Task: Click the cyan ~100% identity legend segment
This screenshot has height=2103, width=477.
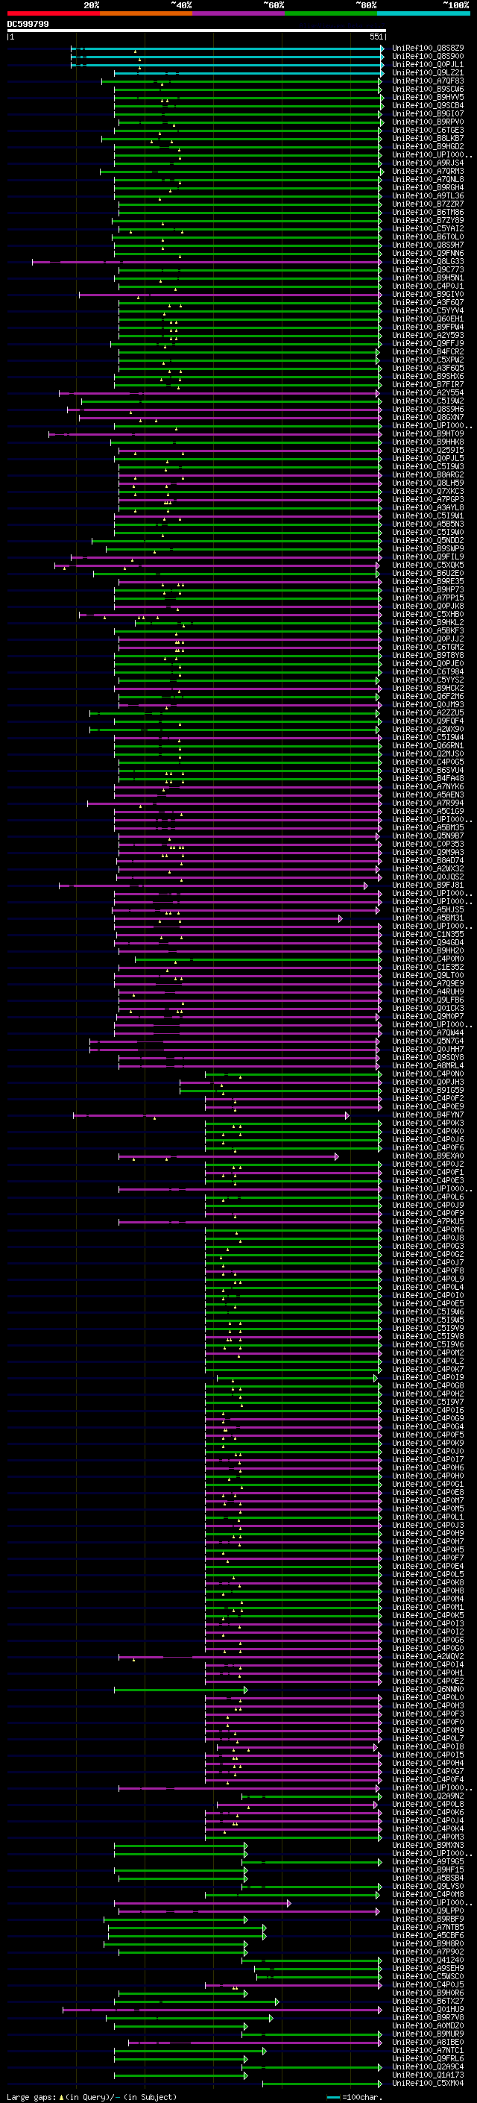Action: (x=424, y=13)
